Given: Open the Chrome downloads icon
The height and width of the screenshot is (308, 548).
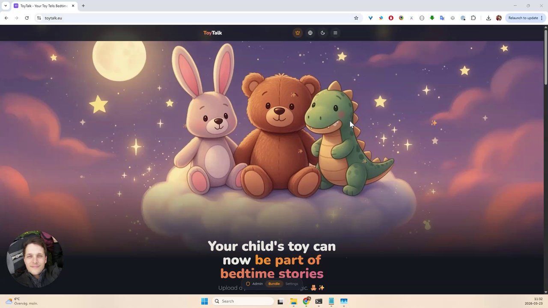Looking at the screenshot, I should point(488,18).
